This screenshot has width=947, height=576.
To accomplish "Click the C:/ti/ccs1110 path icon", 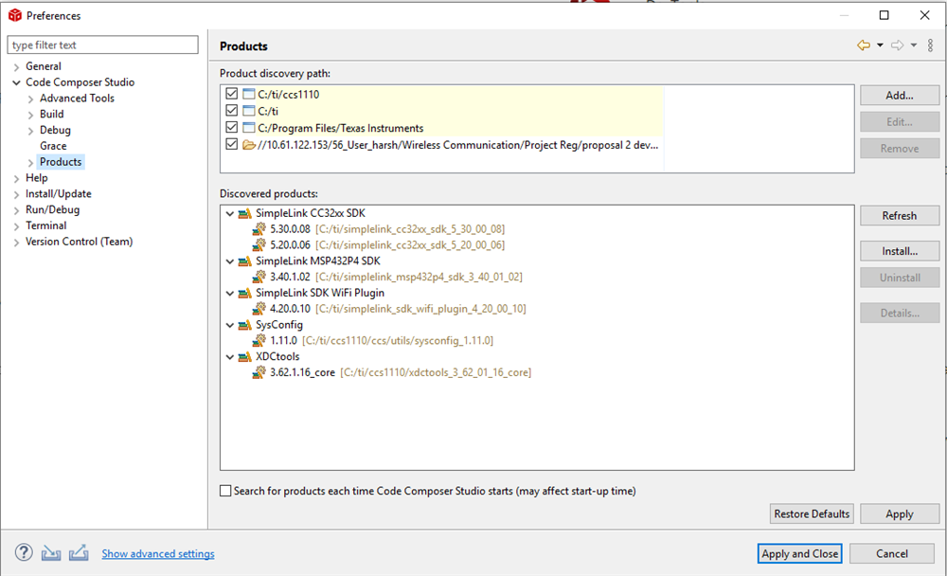I will coord(248,95).
